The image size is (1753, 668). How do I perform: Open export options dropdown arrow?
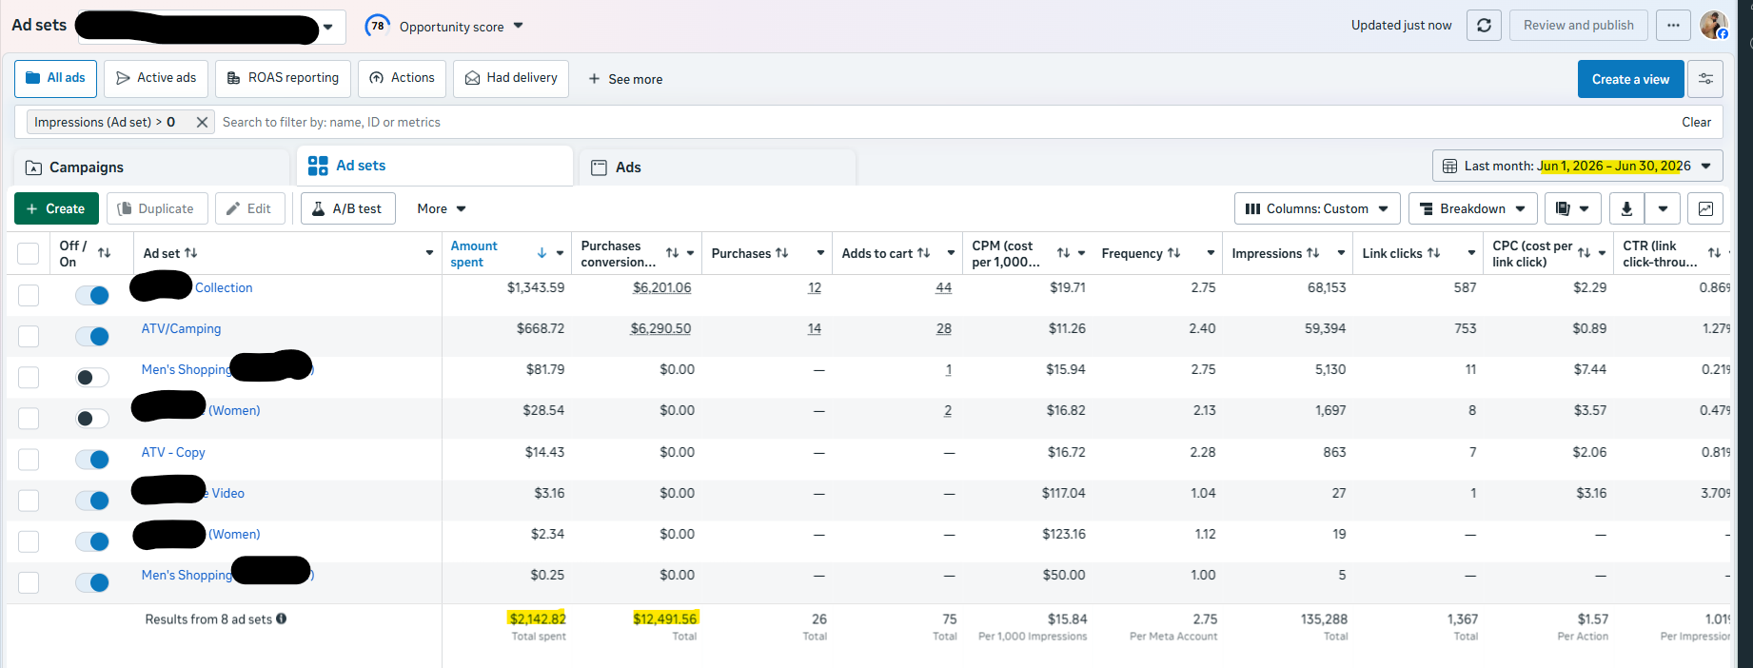1663,208
